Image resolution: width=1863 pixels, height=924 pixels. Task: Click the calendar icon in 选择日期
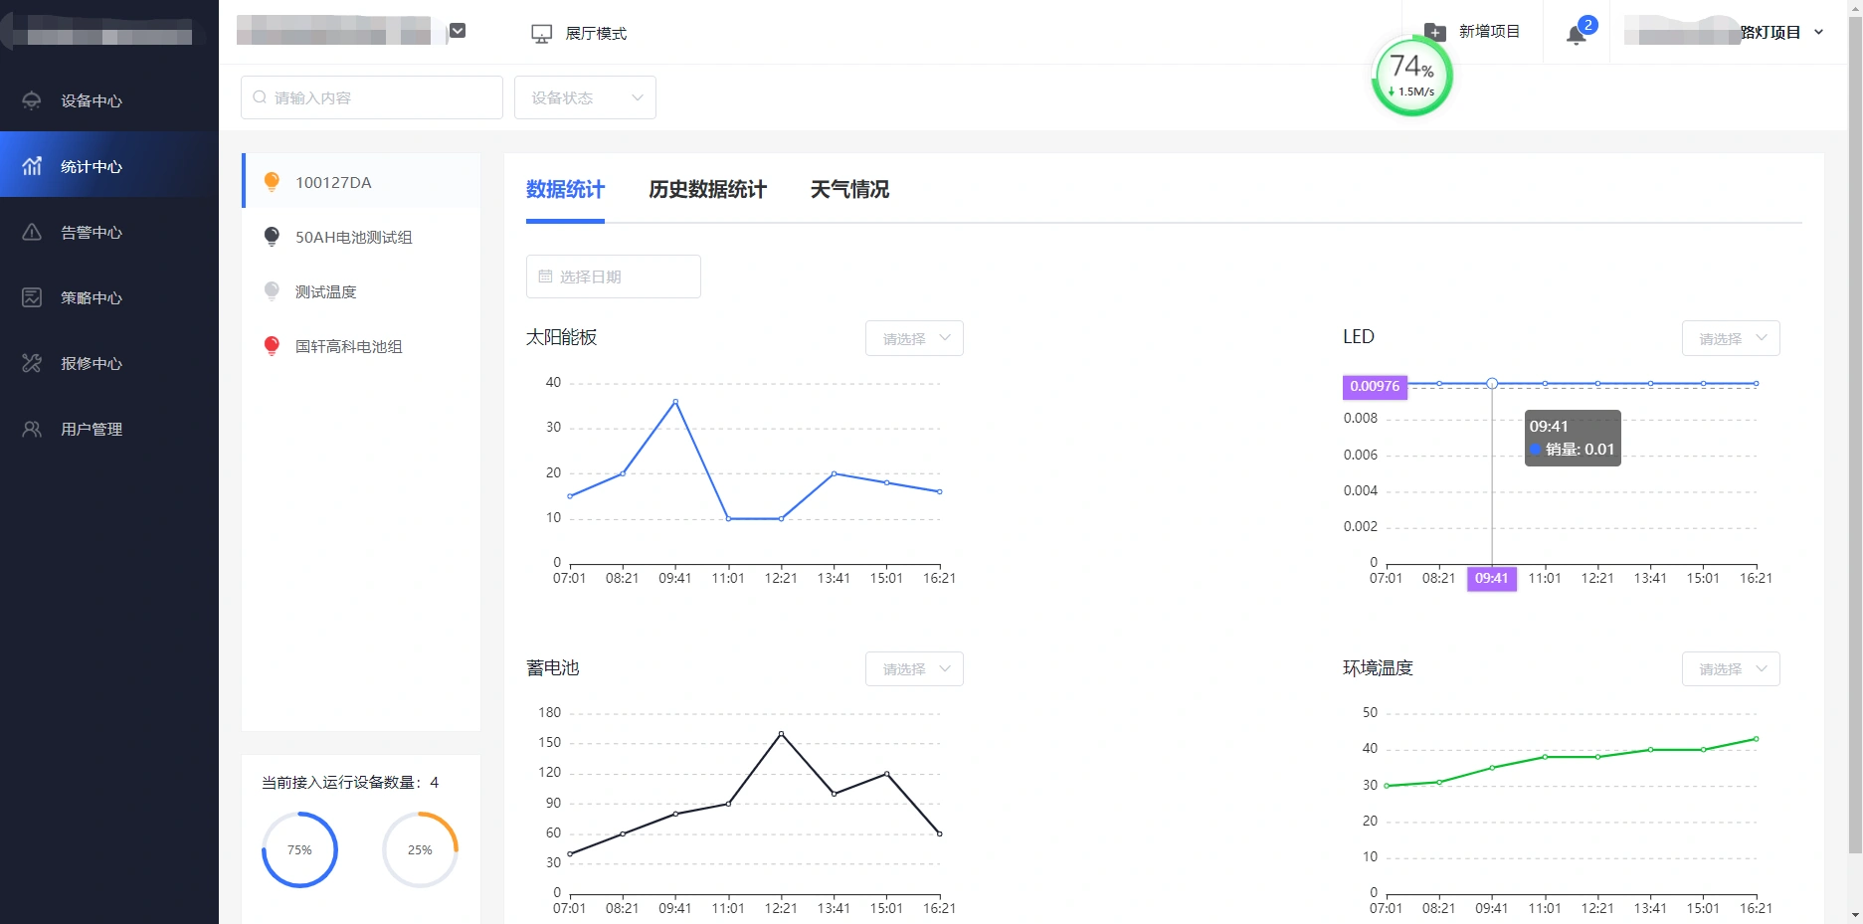pyautogui.click(x=545, y=277)
